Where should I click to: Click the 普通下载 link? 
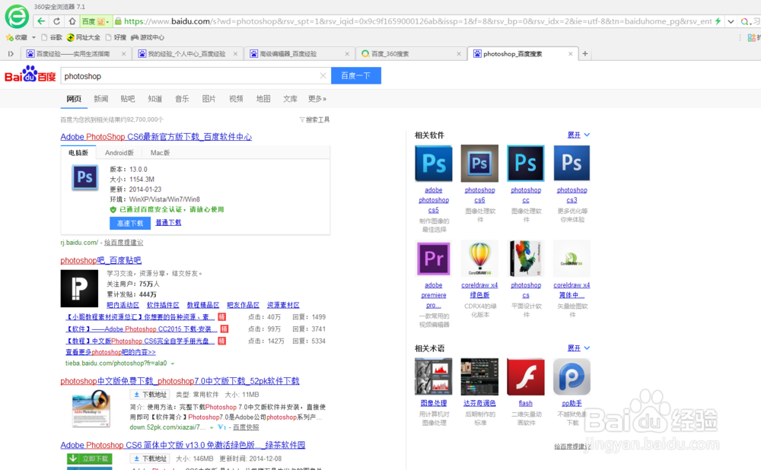pyautogui.click(x=168, y=223)
